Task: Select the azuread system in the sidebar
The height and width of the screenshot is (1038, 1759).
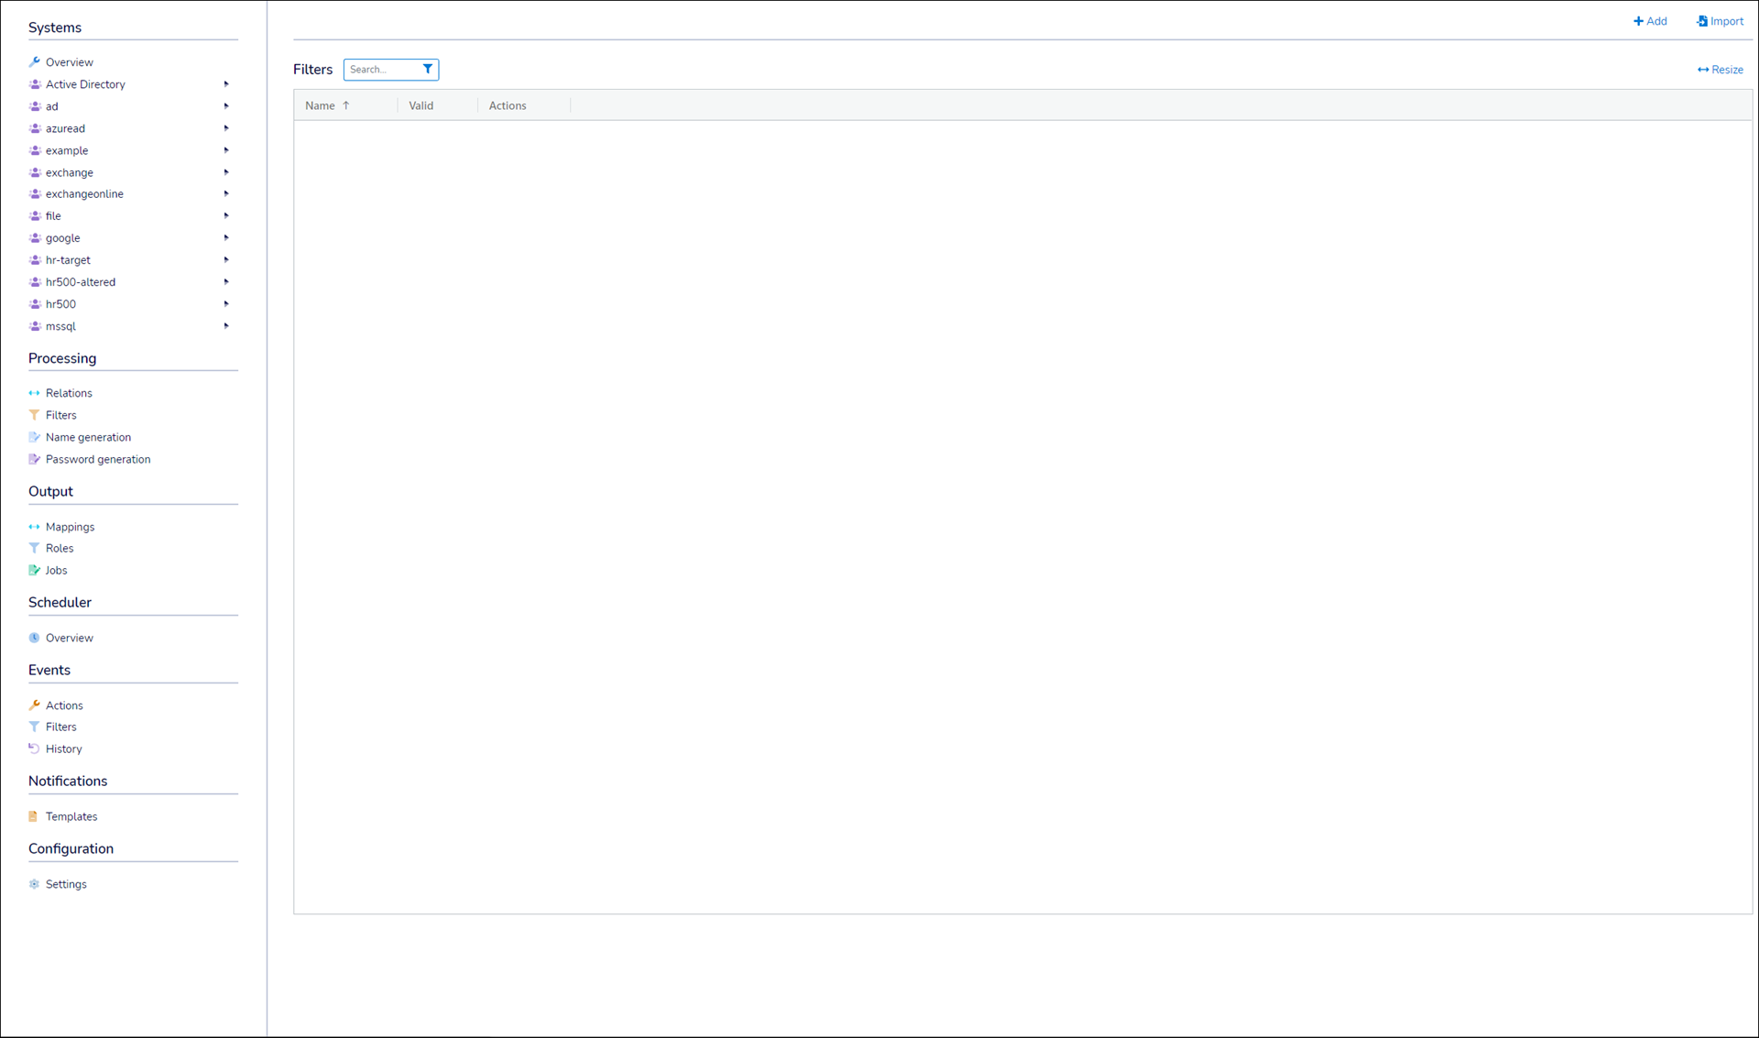Action: tap(66, 128)
